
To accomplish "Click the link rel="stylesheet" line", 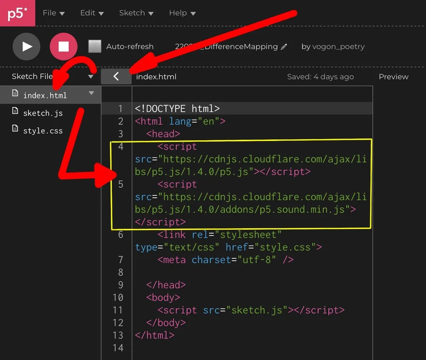I will coord(228,241).
